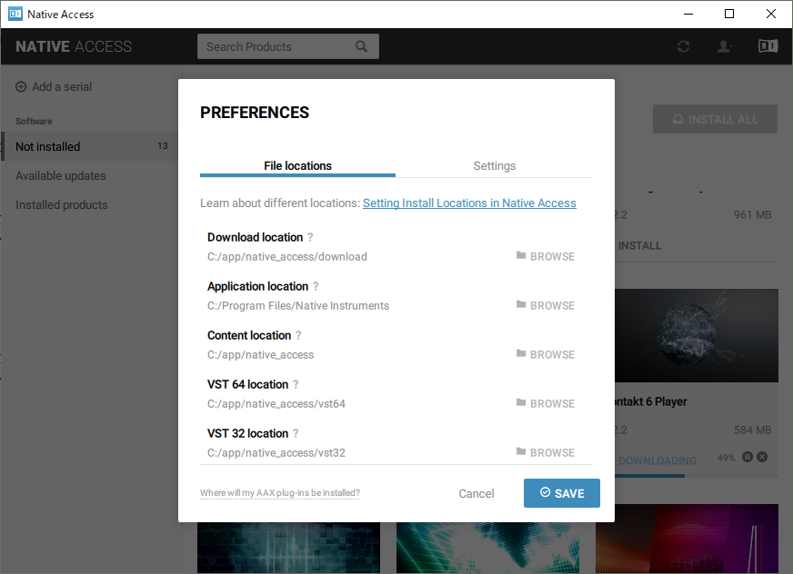The width and height of the screenshot is (793, 574).
Task: Click the PREFERENCES dialog heading
Action: point(255,113)
